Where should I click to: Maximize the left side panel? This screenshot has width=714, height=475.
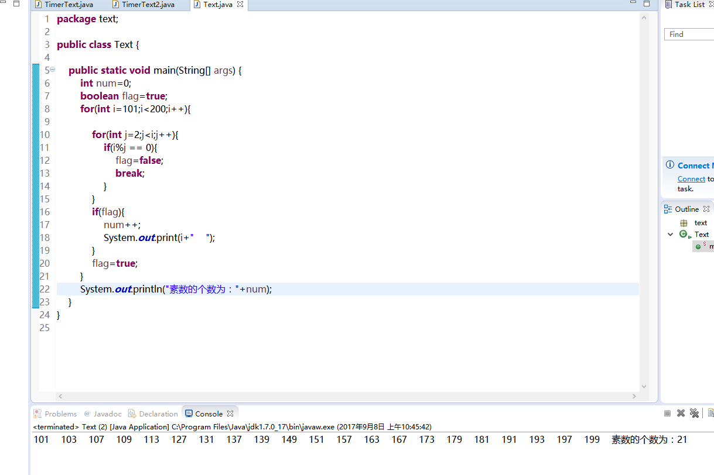(x=17, y=4)
